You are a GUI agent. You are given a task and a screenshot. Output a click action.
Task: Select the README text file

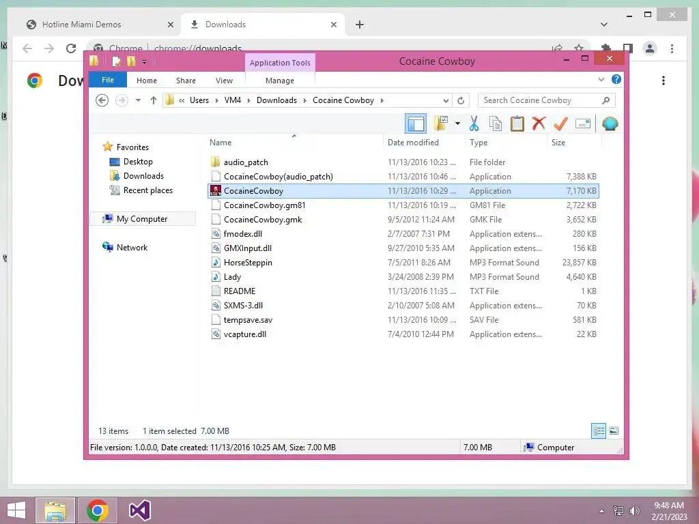404,291
